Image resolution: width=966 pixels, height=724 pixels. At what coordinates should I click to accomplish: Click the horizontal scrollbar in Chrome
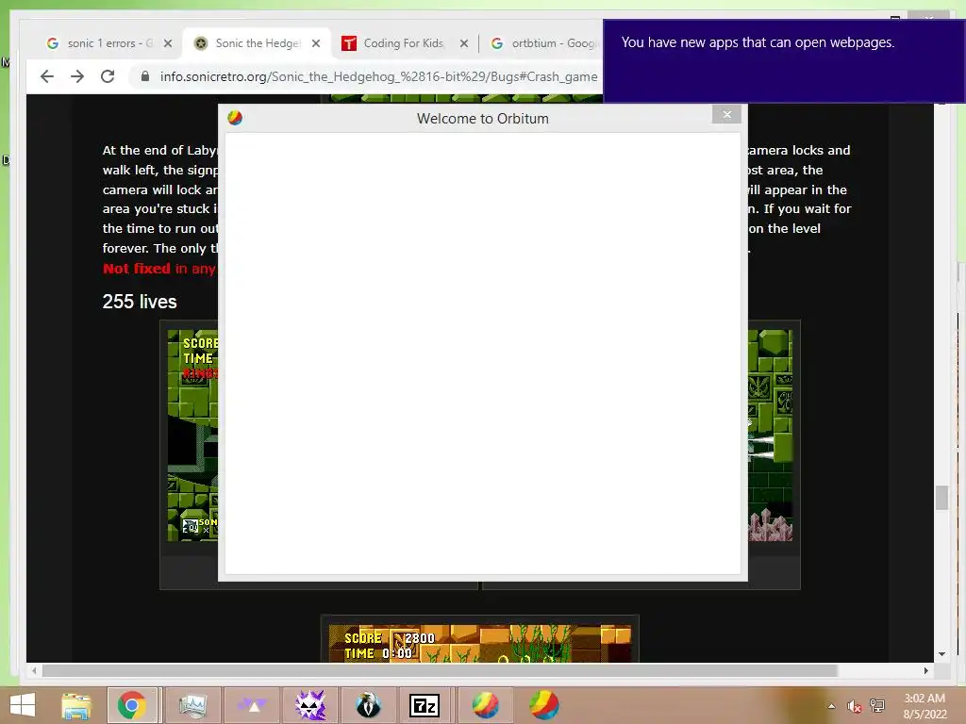coord(440,670)
